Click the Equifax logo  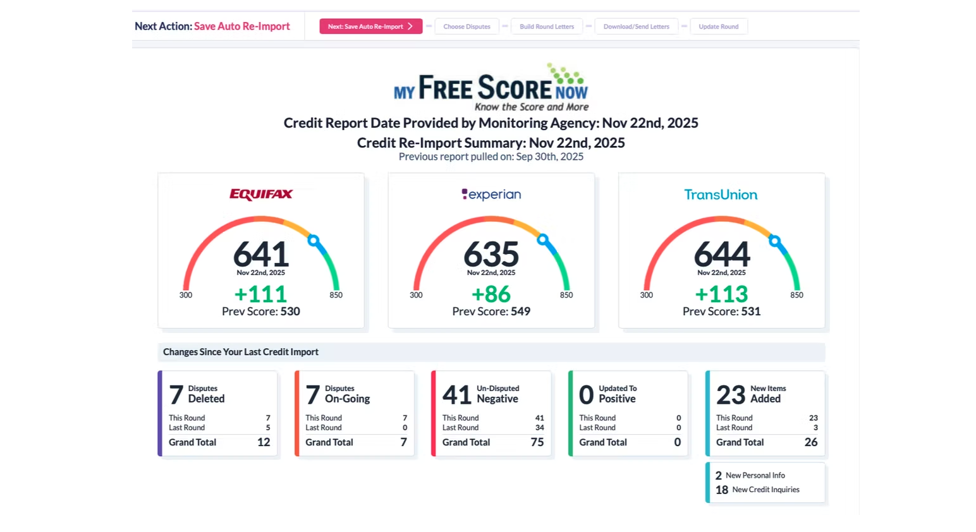click(261, 194)
